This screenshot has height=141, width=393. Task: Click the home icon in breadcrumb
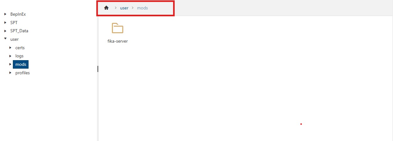(106, 8)
